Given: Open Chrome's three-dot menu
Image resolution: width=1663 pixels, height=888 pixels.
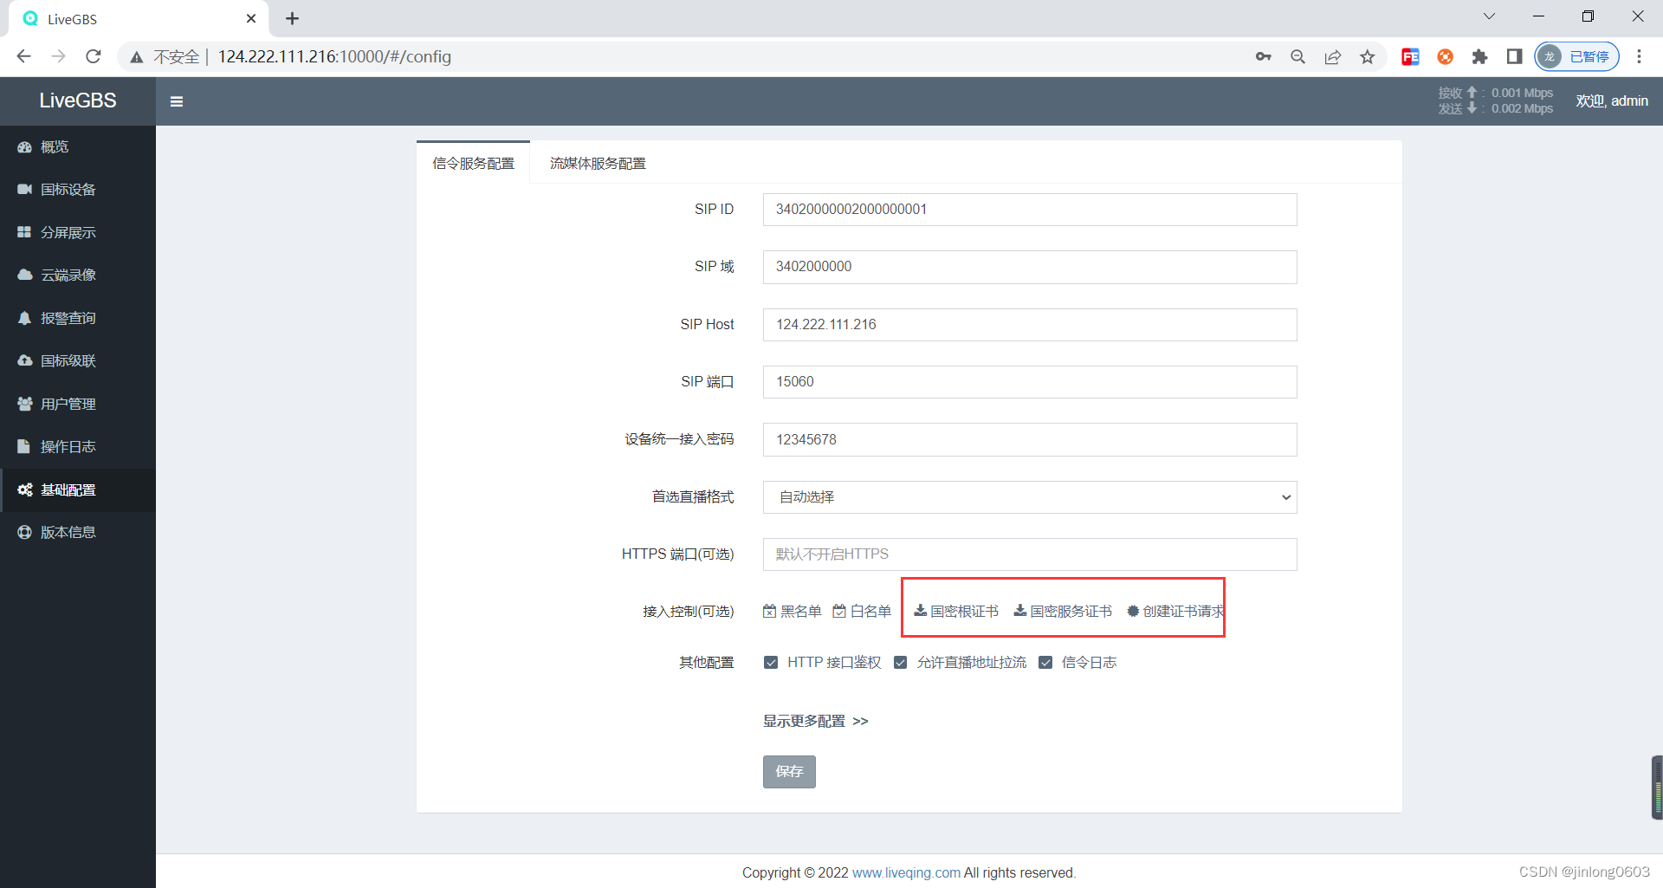Looking at the screenshot, I should [x=1639, y=56].
